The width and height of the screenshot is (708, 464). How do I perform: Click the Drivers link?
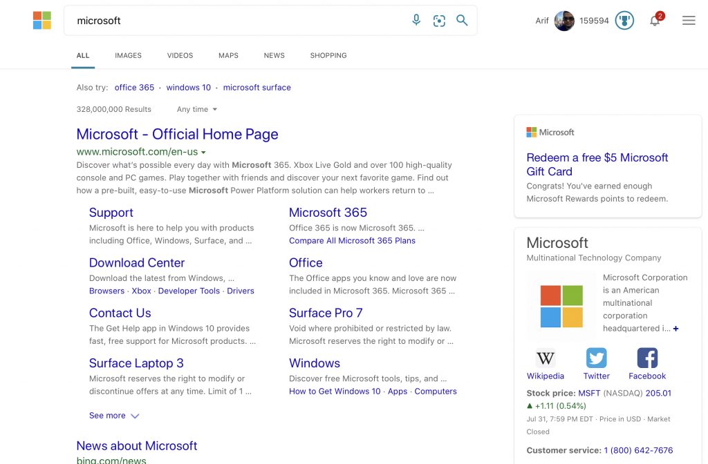[x=240, y=291]
